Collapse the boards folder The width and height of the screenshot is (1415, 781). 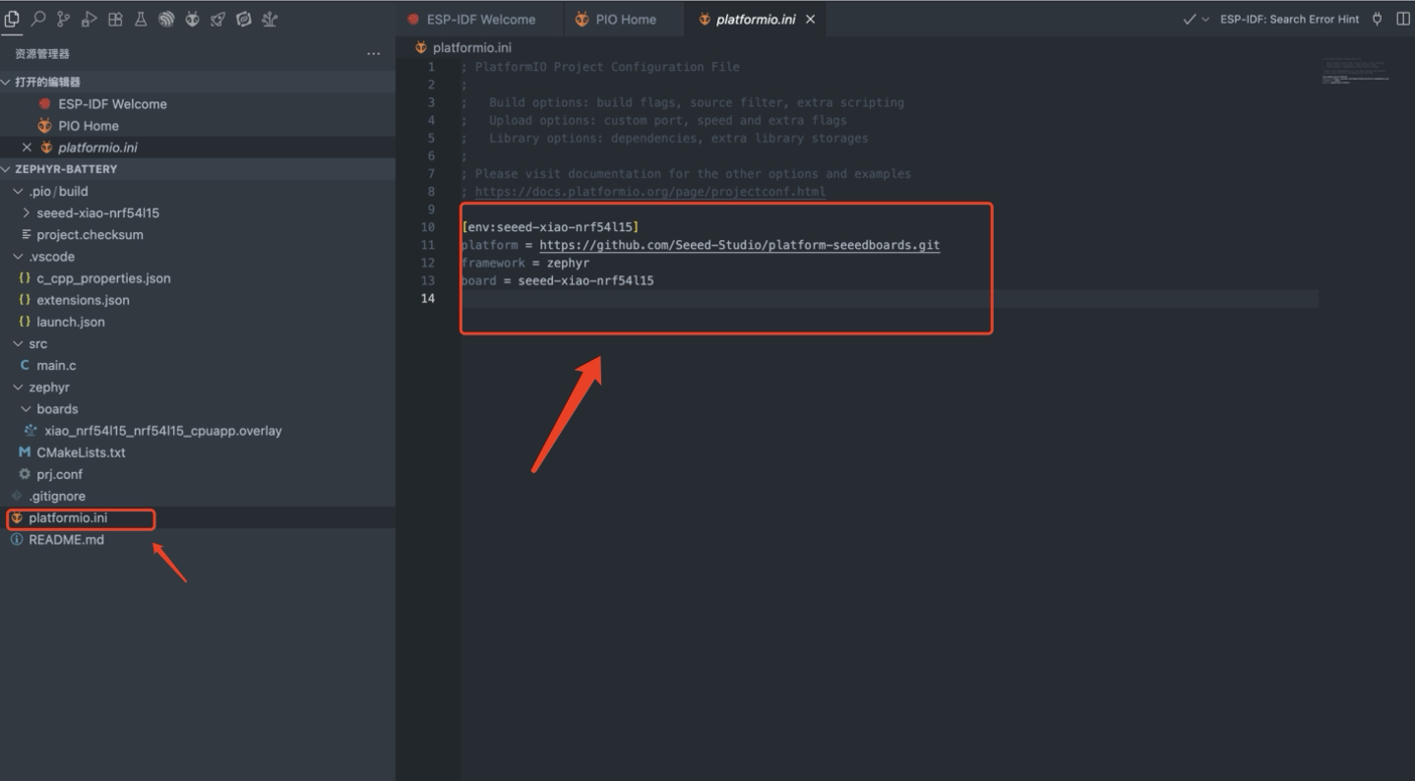[197, 408]
